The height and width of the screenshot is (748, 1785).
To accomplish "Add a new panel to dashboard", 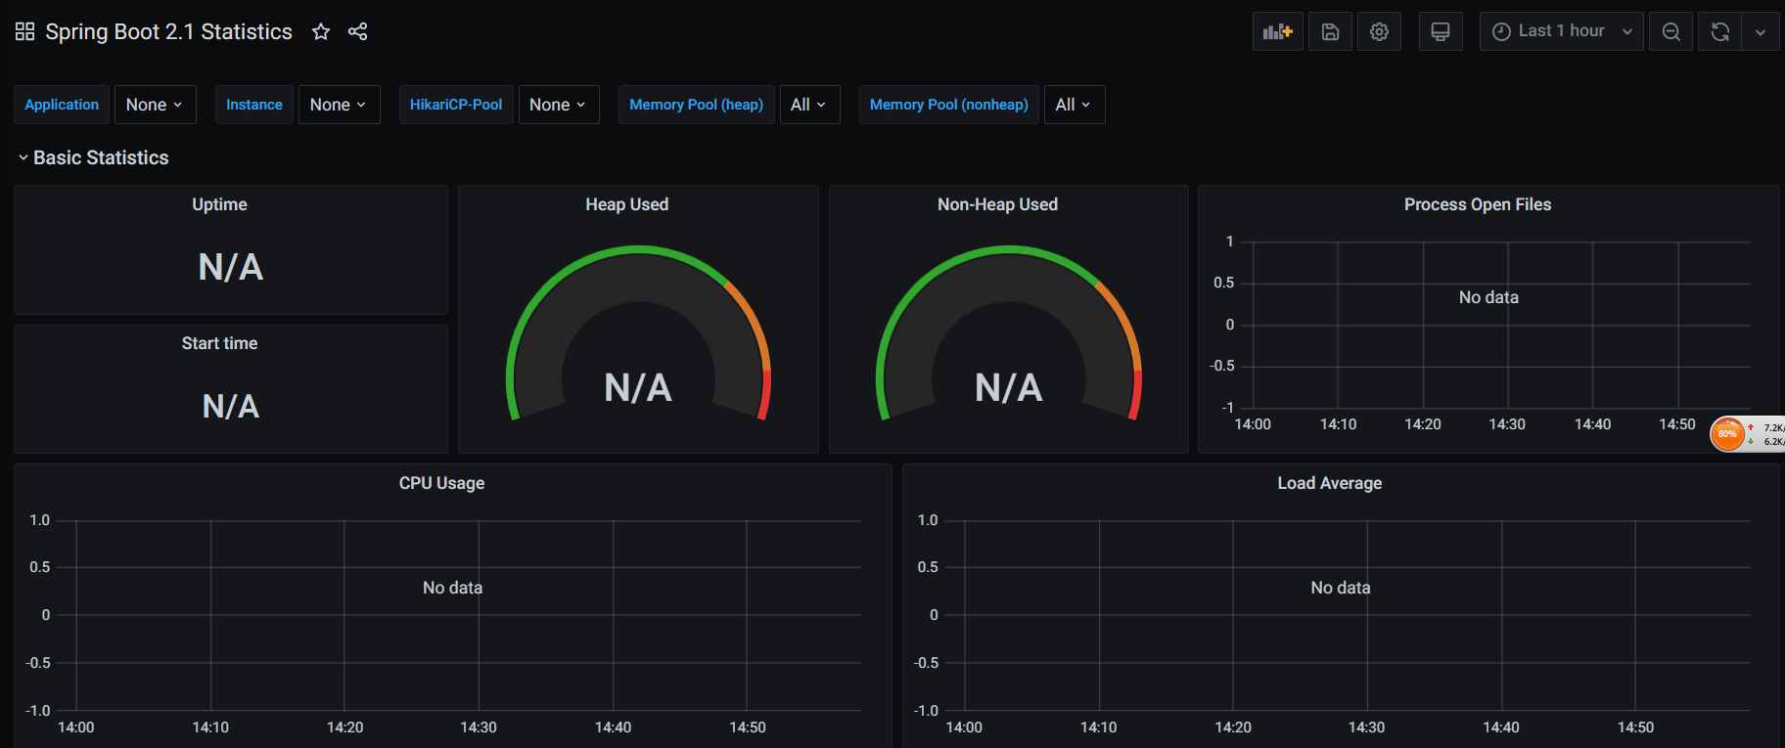I will (1278, 31).
